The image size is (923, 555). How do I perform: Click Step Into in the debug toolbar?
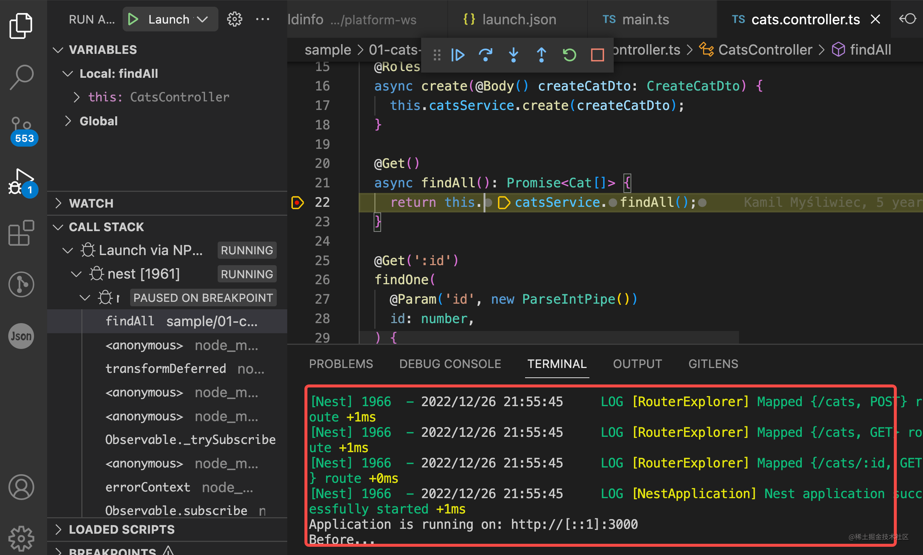pyautogui.click(x=513, y=55)
